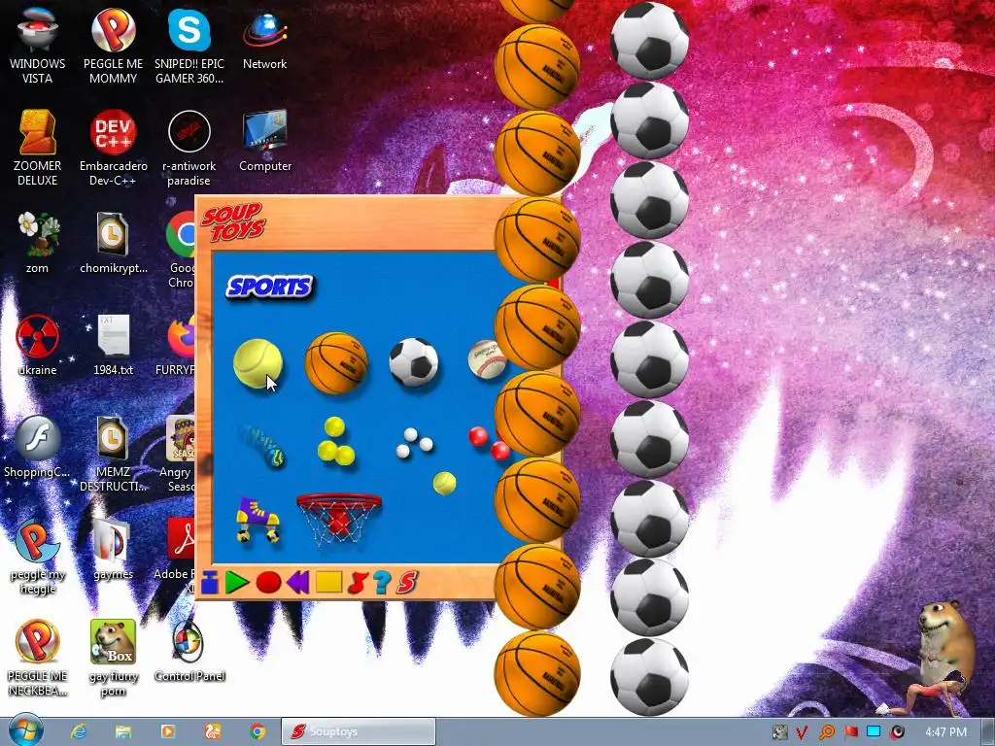The image size is (995, 746).
Task: Select the chomikrypt... desktop icon
Action: coord(113,244)
